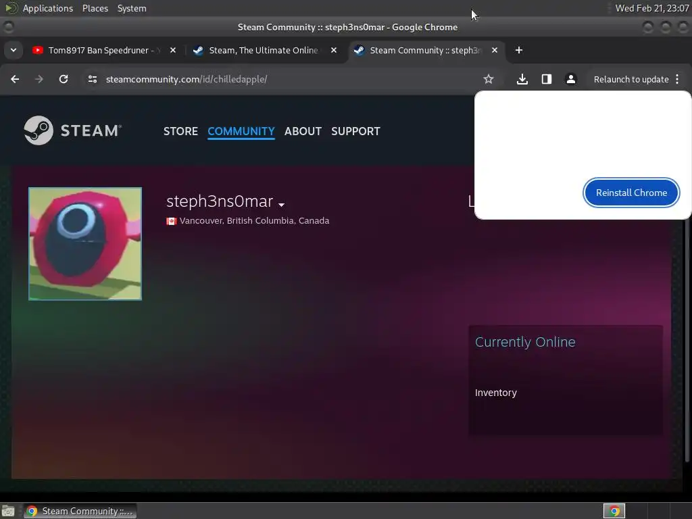Image resolution: width=692 pixels, height=519 pixels.
Task: Click the steph3ns0mar profile name
Action: pos(220,201)
